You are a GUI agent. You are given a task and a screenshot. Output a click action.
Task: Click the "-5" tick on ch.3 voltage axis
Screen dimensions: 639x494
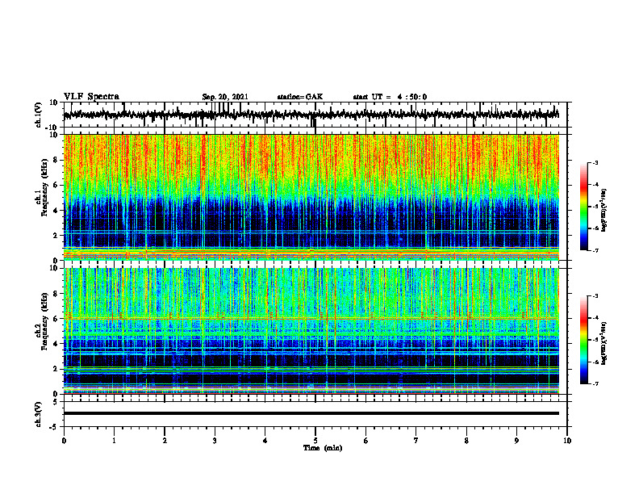[x=54, y=427]
